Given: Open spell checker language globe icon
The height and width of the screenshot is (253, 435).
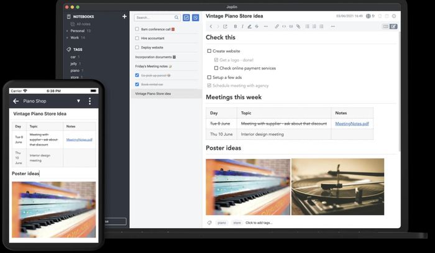Looking at the screenshot, I should pyautogui.click(x=368, y=16).
